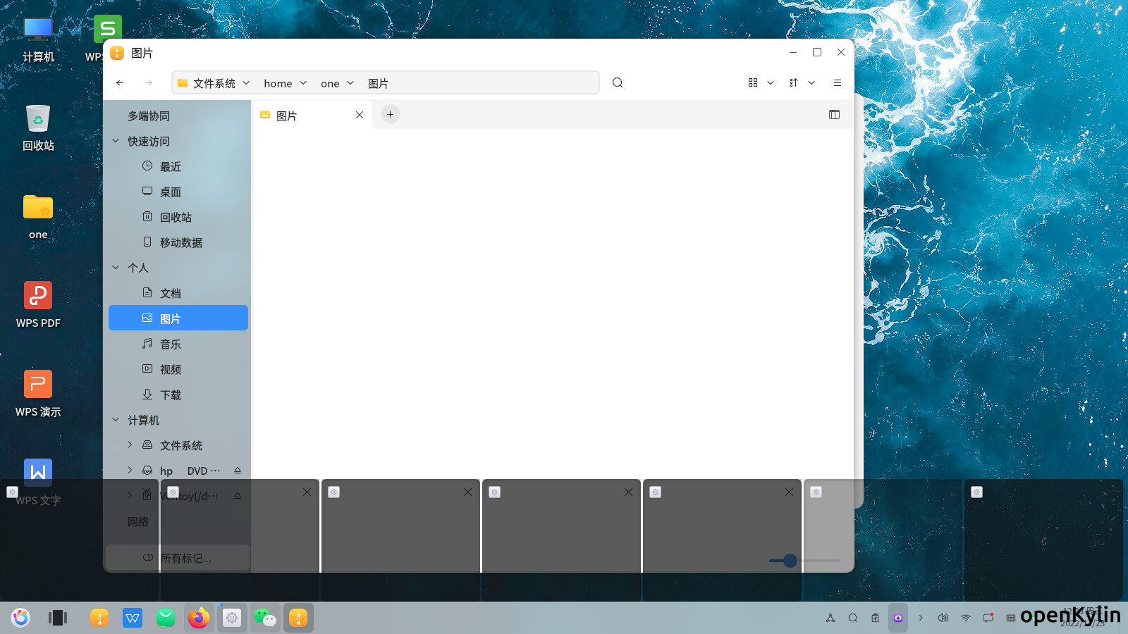
Task: Expand the 文件系统 tree node
Action: pos(130,445)
